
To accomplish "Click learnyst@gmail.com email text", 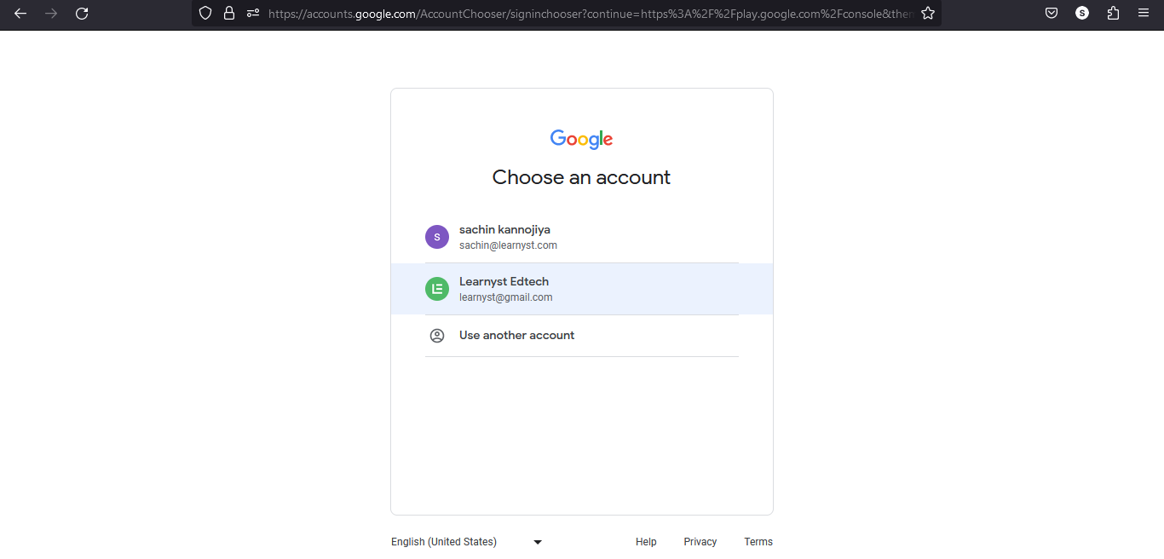I will point(506,297).
